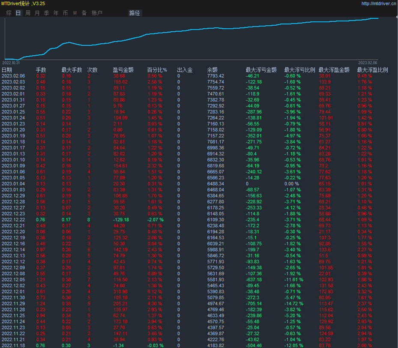Click the 日期 column header

click(x=7, y=70)
